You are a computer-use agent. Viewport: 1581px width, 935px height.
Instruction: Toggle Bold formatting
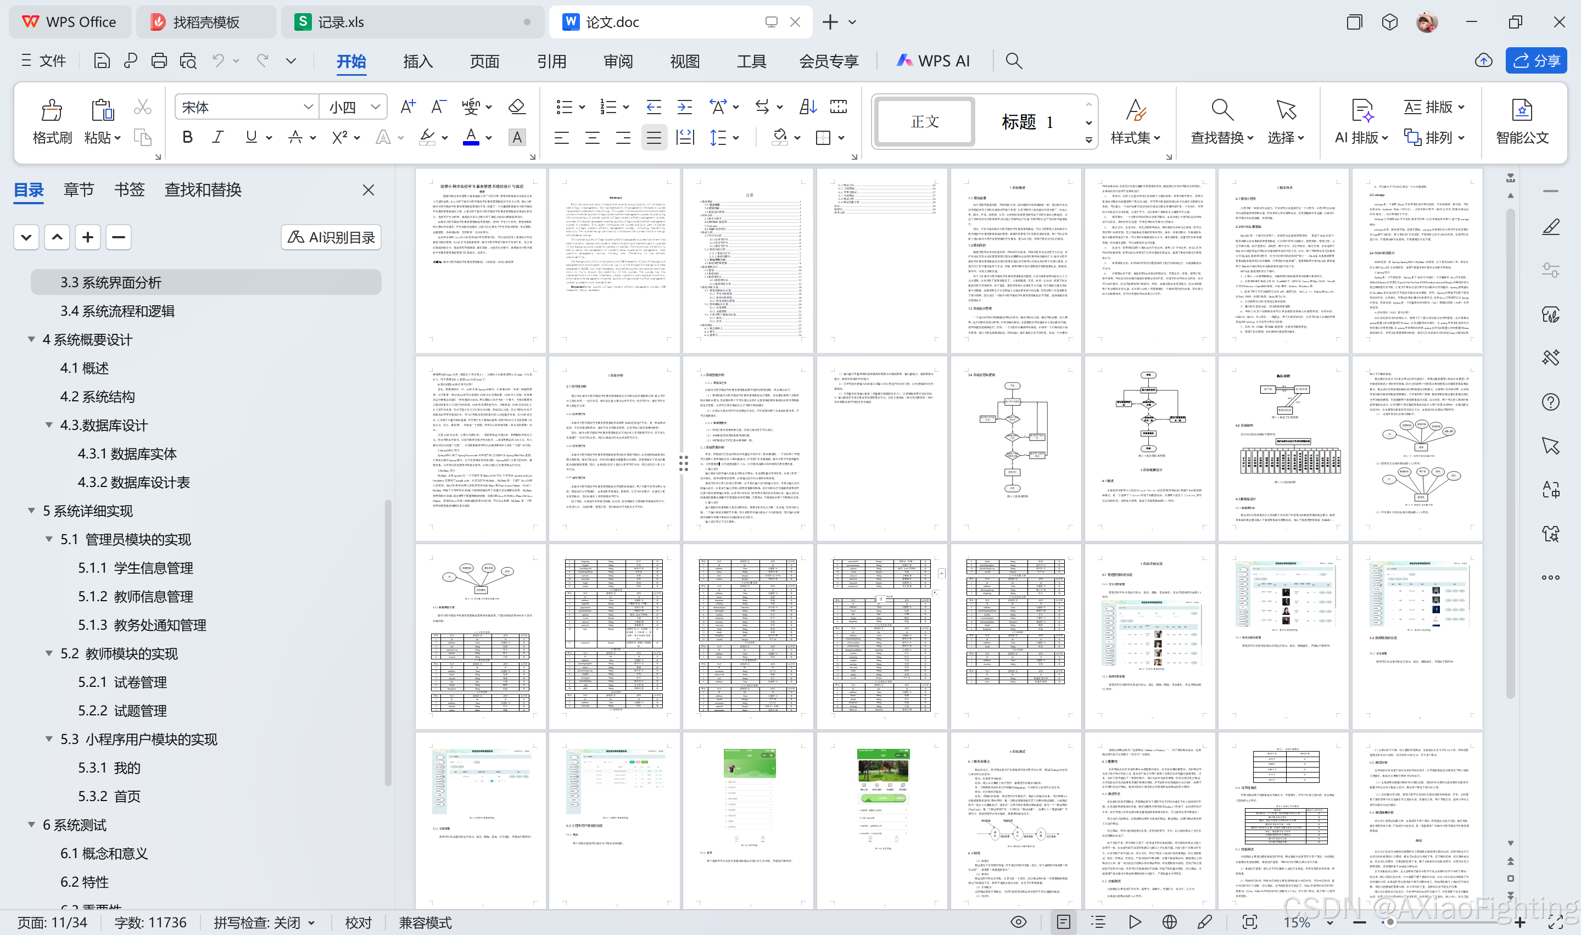coord(187,137)
